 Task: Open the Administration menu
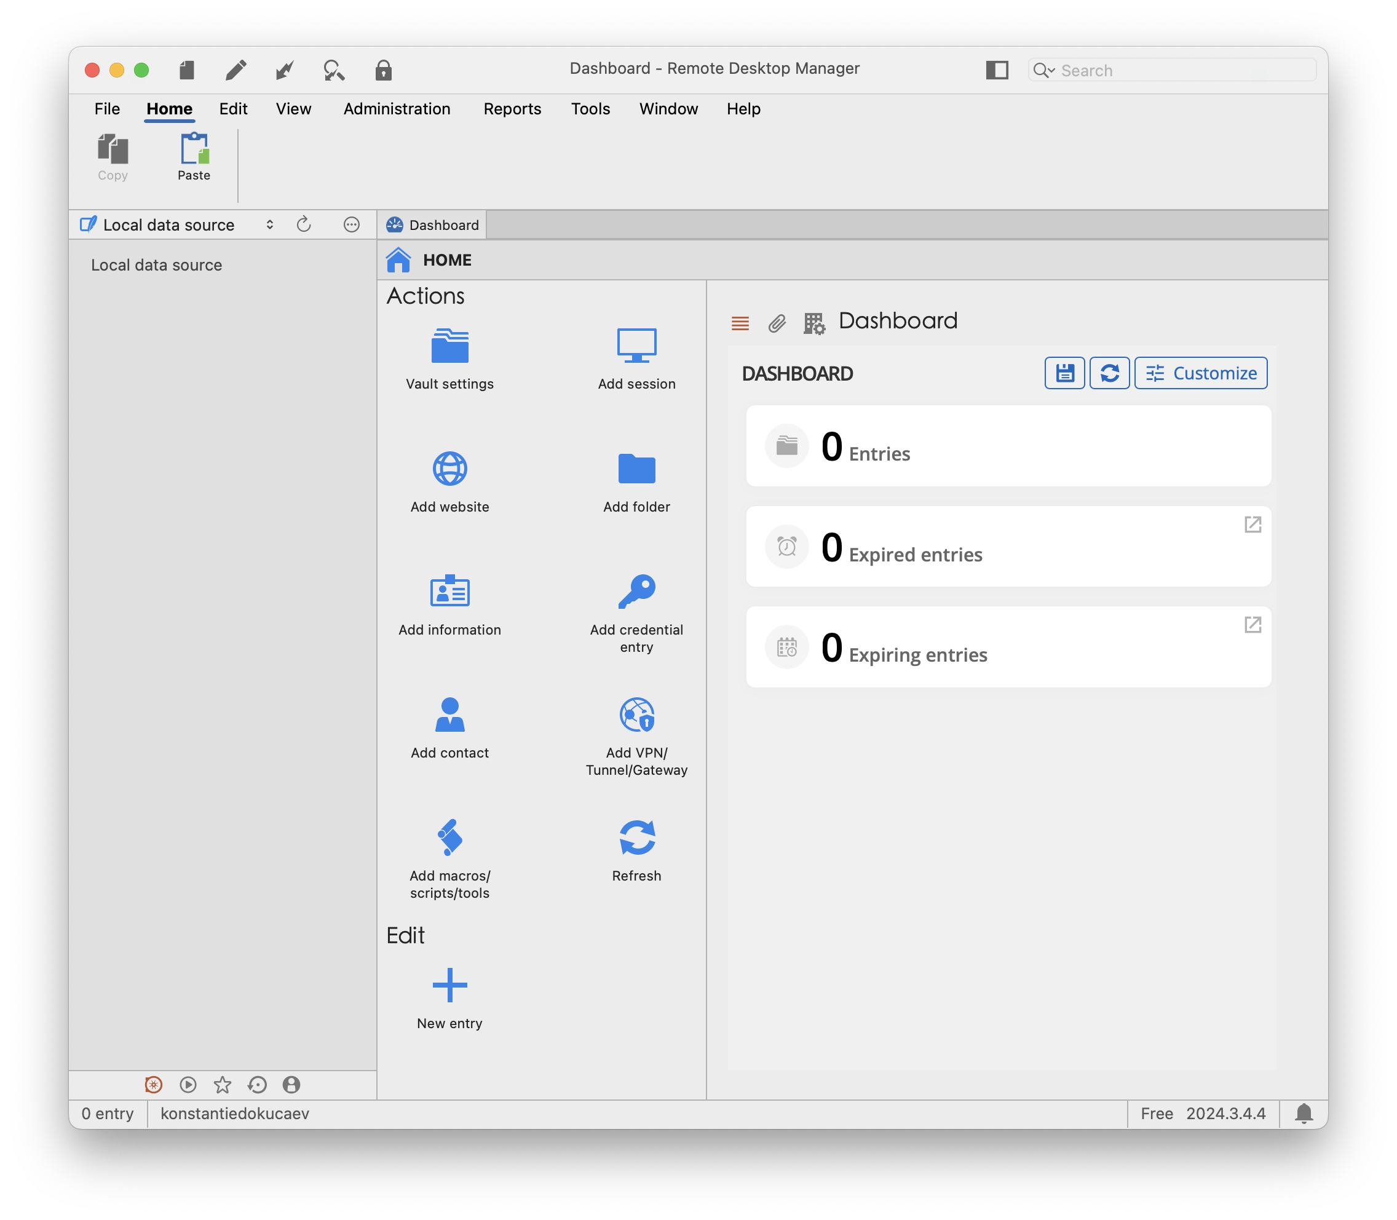point(396,109)
